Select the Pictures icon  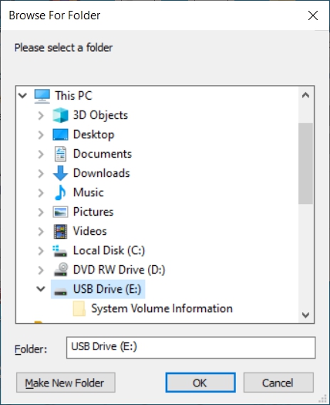tap(60, 212)
